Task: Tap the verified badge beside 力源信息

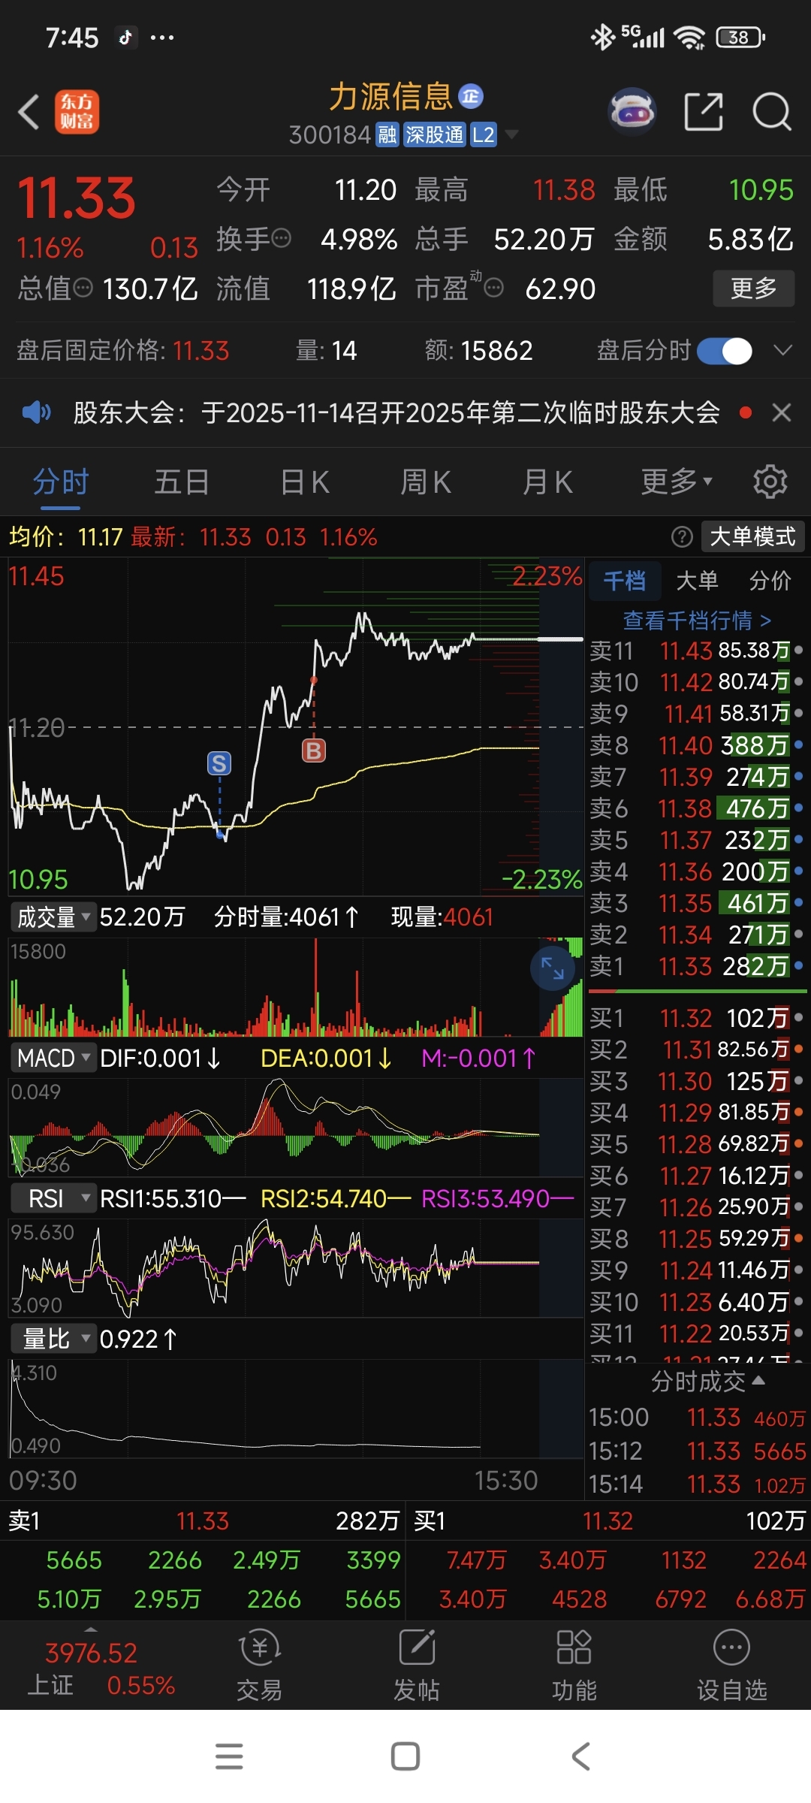Action: point(471,96)
